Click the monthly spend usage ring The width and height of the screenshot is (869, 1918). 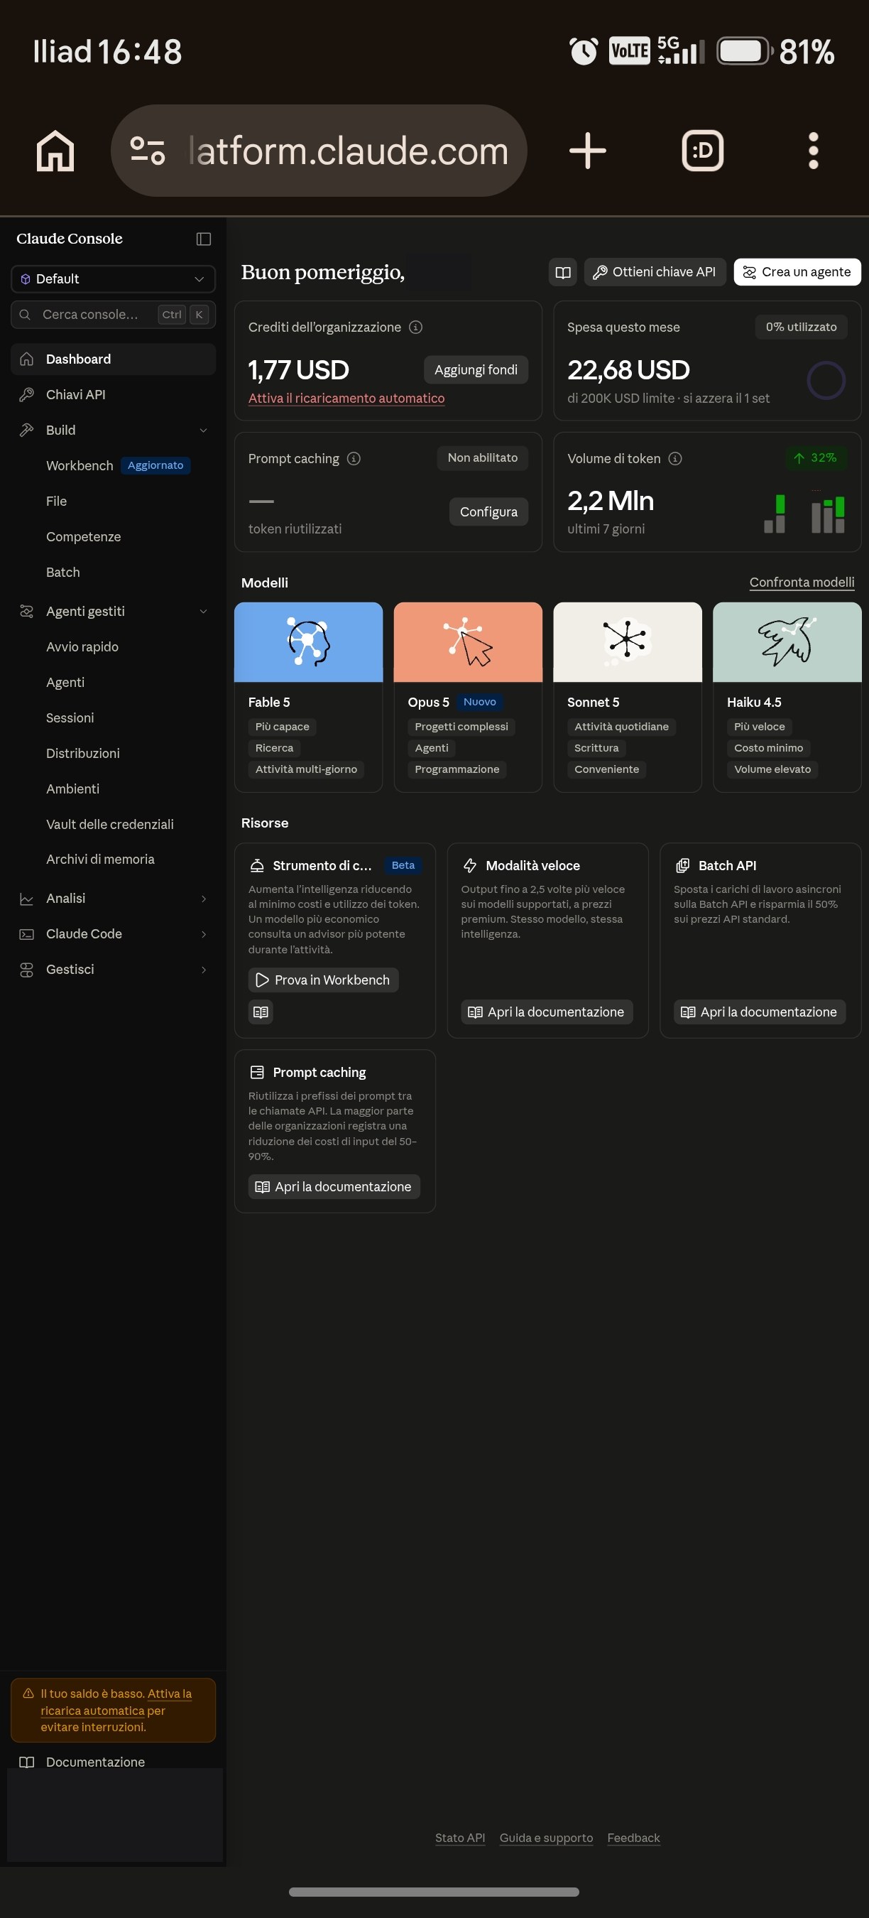pyautogui.click(x=826, y=381)
